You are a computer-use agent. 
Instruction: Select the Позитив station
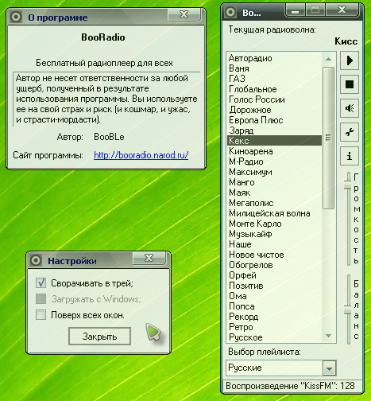pos(274,286)
